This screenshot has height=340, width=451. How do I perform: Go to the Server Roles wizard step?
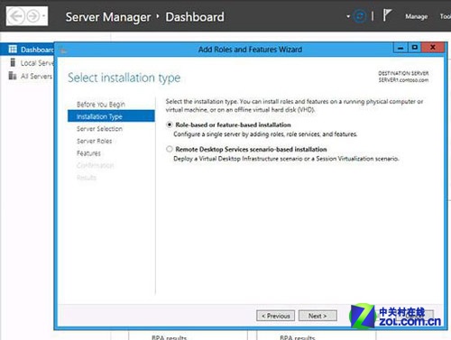tap(94, 141)
